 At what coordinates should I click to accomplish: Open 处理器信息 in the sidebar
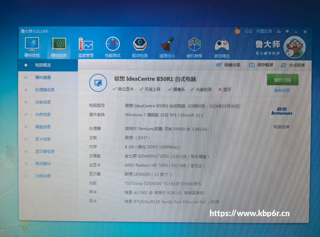tap(45, 90)
